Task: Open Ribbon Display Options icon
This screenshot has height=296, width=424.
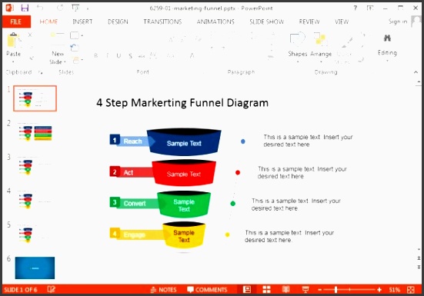Action: [x=370, y=8]
